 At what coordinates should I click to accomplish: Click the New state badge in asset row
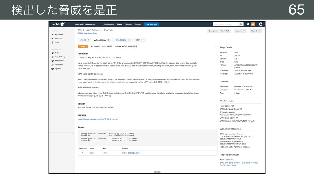coord(91,153)
